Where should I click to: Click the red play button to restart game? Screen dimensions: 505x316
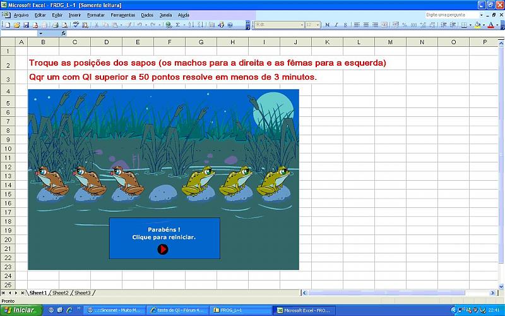tap(163, 249)
